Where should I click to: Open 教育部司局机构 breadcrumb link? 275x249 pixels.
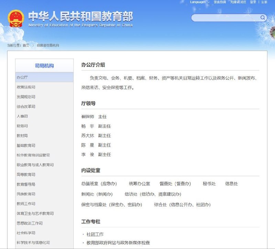pos(48,45)
